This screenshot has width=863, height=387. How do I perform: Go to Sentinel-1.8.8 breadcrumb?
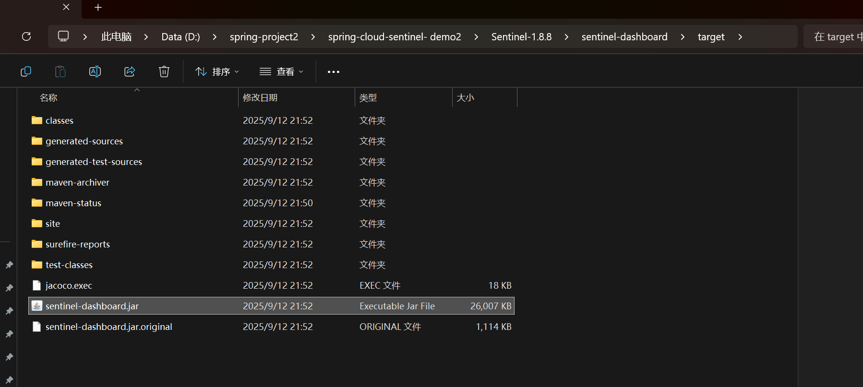click(521, 37)
